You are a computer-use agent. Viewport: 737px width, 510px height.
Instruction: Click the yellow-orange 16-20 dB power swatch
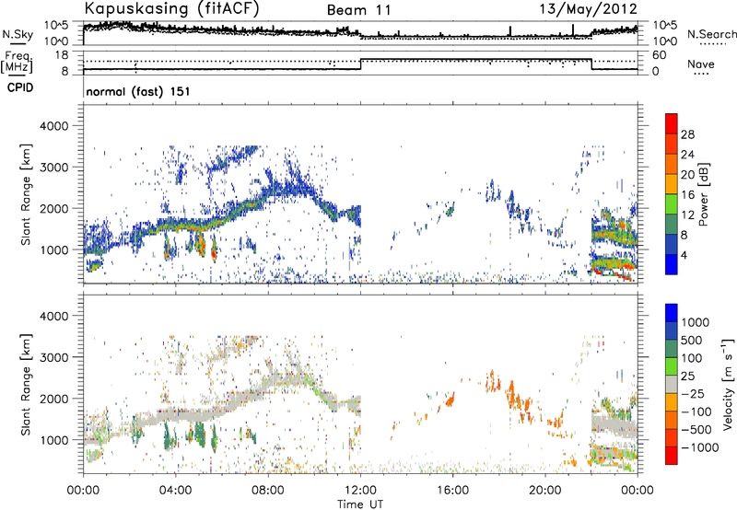coord(672,183)
